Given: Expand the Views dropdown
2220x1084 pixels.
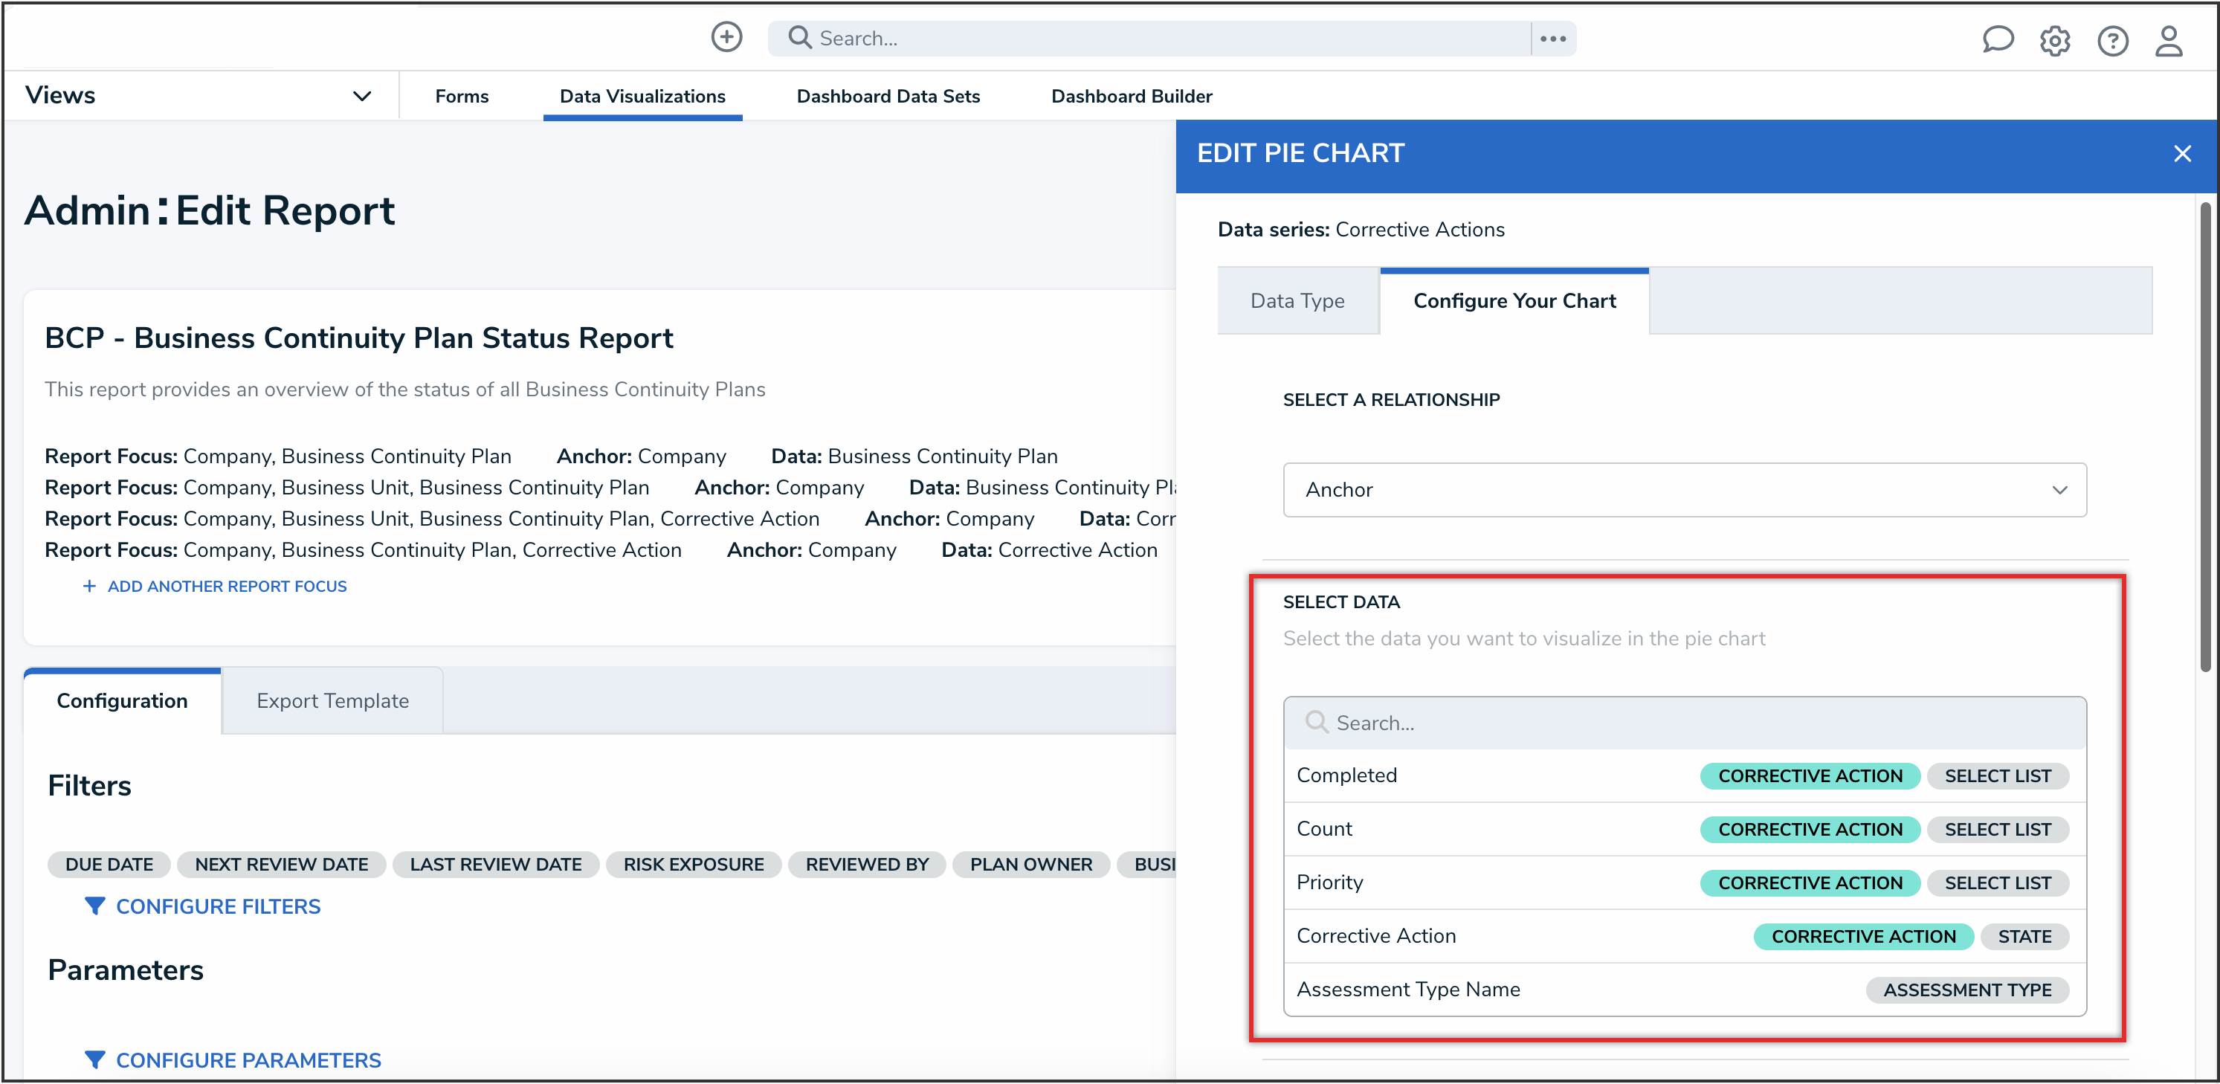Looking at the screenshot, I should click(362, 96).
